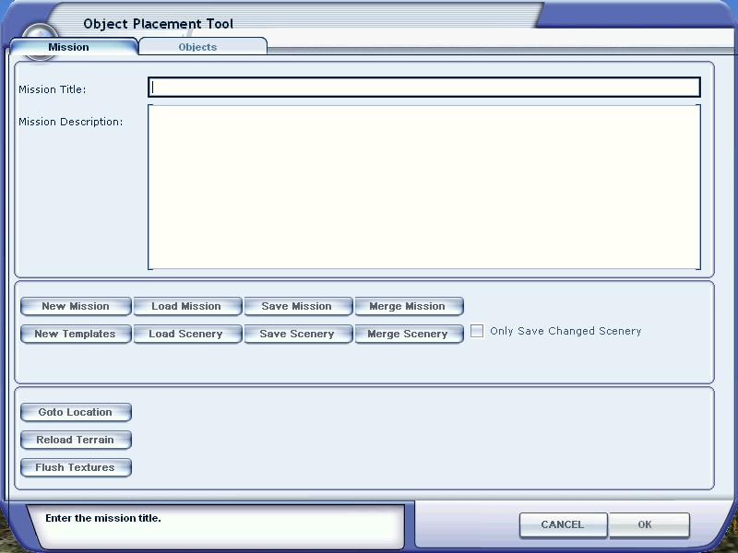Click the 'Mission Description:' label

coord(71,122)
